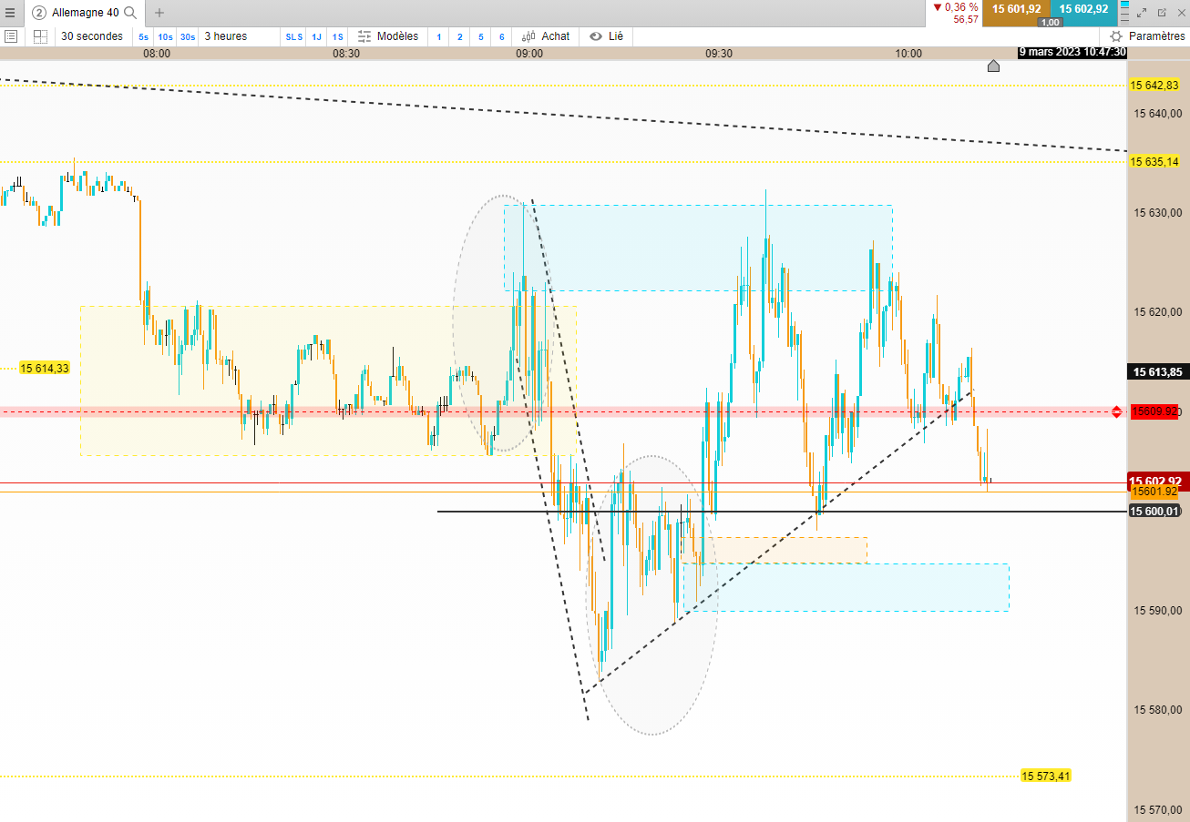This screenshot has height=822, width=1190.
Task: Click the 0,36 % daily change indicator
Action: pyautogui.click(x=955, y=7)
